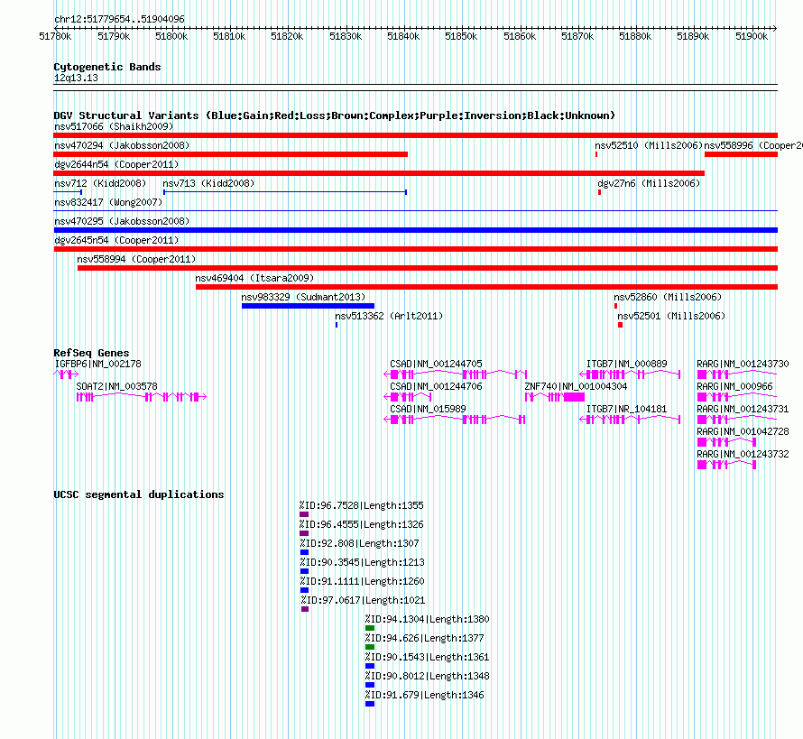Select duplication %ID:91.679 Length:1346
This screenshot has width=803, height=739.
pyautogui.click(x=370, y=704)
